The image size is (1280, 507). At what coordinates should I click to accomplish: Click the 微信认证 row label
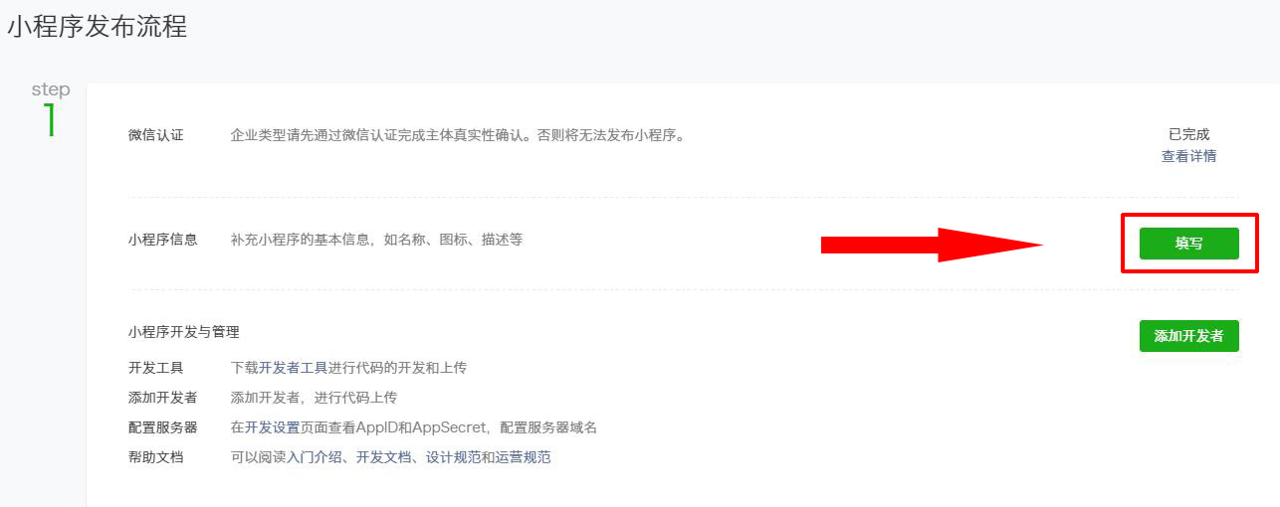(156, 135)
